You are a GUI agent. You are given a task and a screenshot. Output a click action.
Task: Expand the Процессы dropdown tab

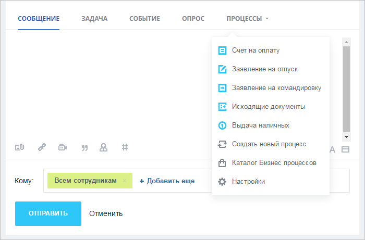tap(248, 19)
